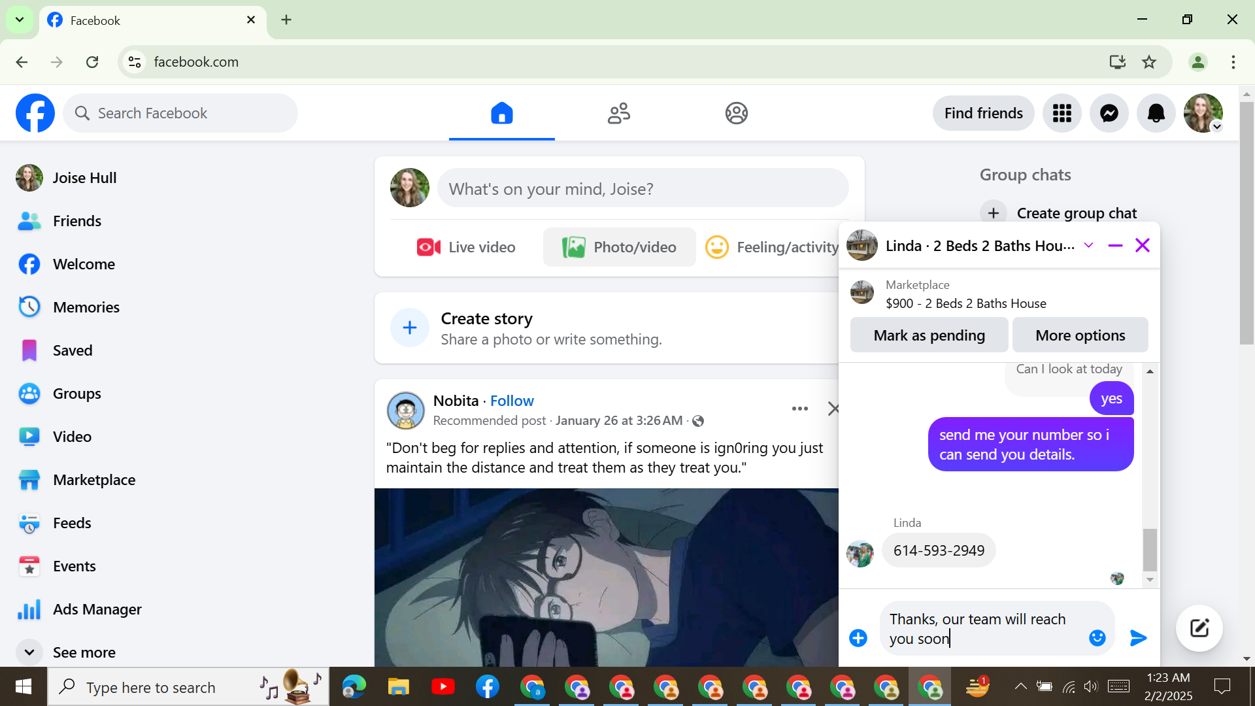Start a new message with compose icon
This screenshot has width=1255, height=706.
pos(1199,628)
